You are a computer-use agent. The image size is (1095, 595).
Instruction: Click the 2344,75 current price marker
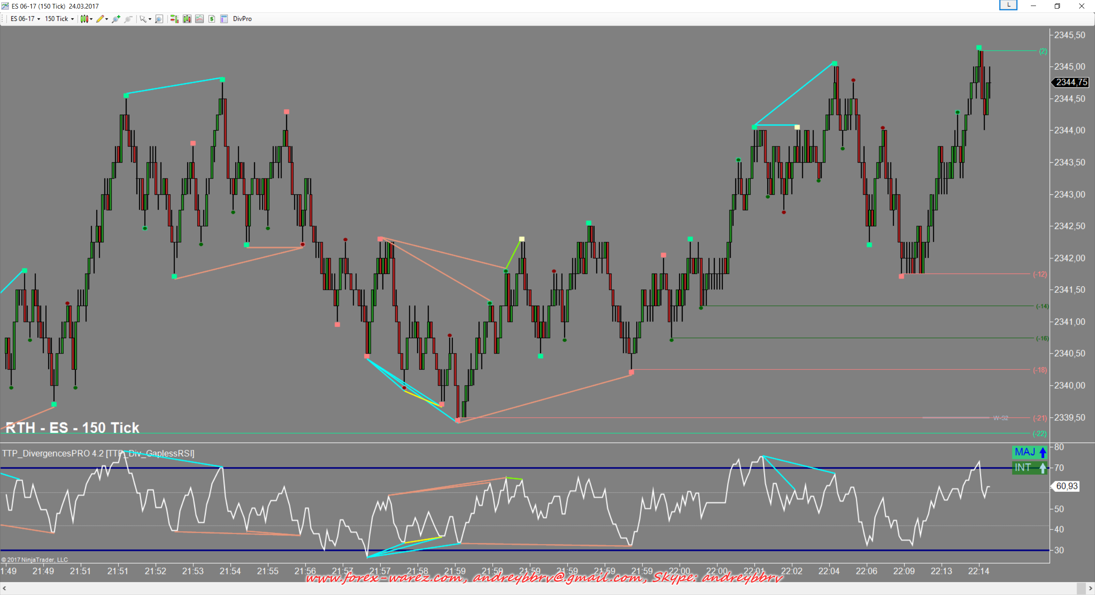[x=1071, y=82]
